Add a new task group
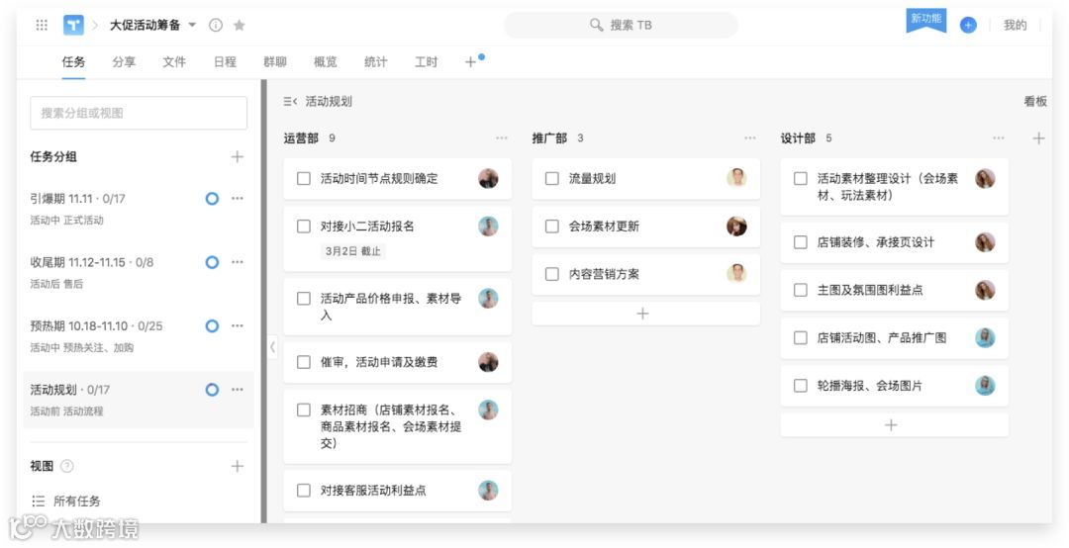This screenshot has height=548, width=1069. (237, 156)
